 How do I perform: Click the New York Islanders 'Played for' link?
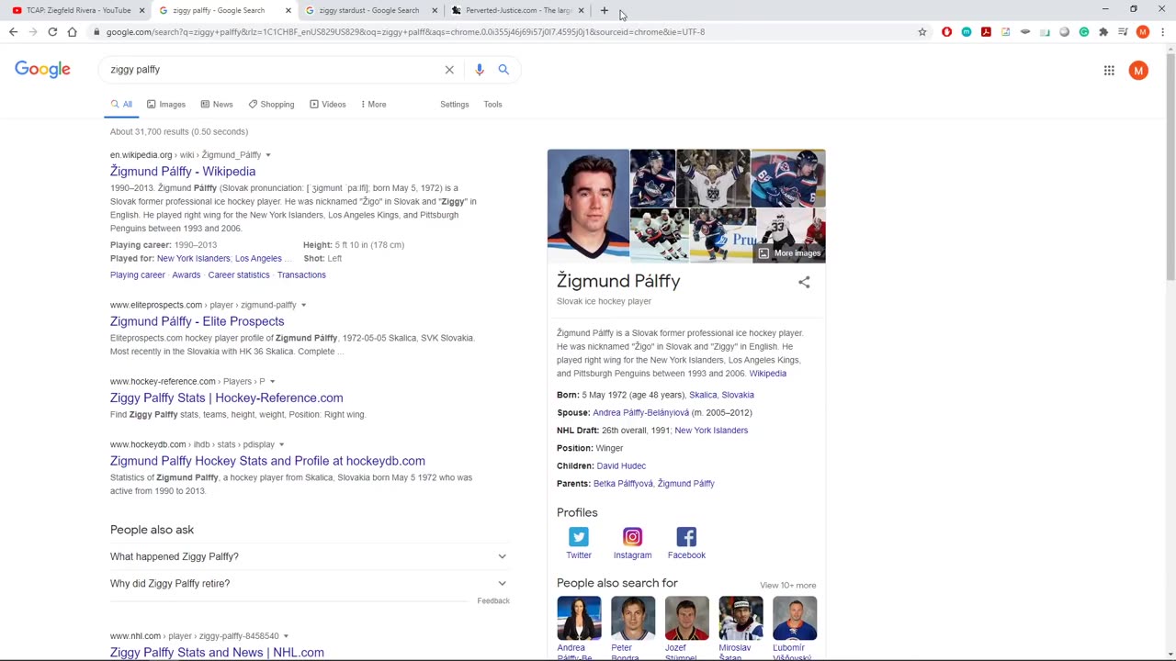(x=193, y=259)
